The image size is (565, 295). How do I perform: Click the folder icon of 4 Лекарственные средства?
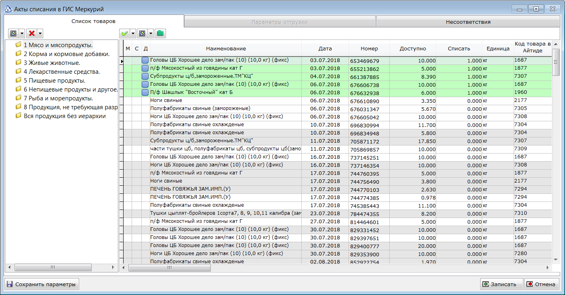coord(19,71)
